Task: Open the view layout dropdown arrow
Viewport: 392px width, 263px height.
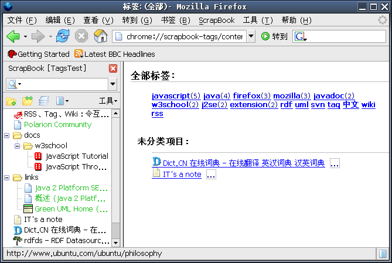Action: click(67, 101)
